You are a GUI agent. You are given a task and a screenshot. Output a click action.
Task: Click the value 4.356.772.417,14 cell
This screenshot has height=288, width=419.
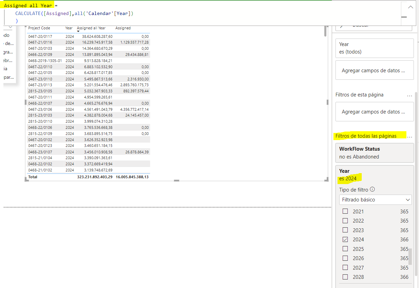coord(135,109)
